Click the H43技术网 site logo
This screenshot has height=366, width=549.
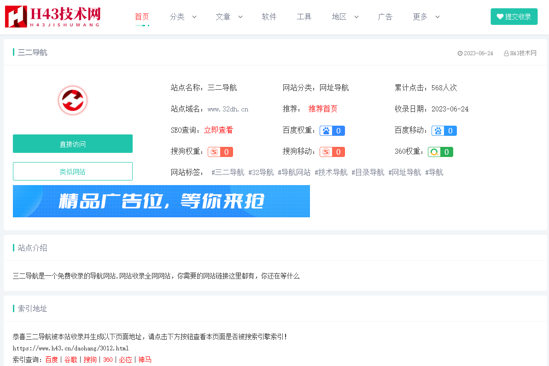point(52,17)
